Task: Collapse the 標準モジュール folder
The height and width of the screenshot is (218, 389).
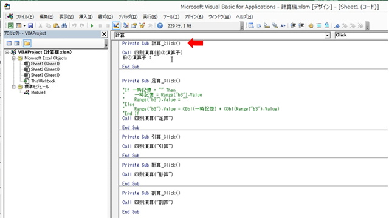Action: (x=13, y=87)
